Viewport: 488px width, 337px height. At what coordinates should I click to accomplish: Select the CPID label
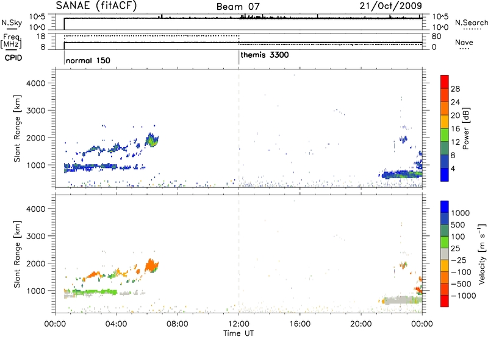[13, 58]
